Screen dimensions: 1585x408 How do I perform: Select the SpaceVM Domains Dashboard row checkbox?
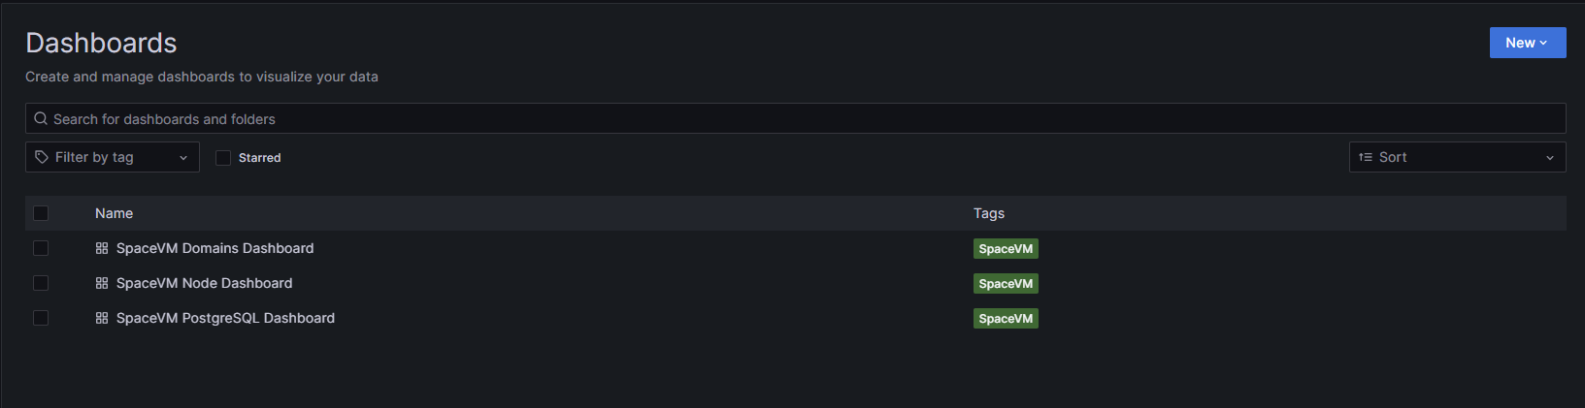[41, 248]
